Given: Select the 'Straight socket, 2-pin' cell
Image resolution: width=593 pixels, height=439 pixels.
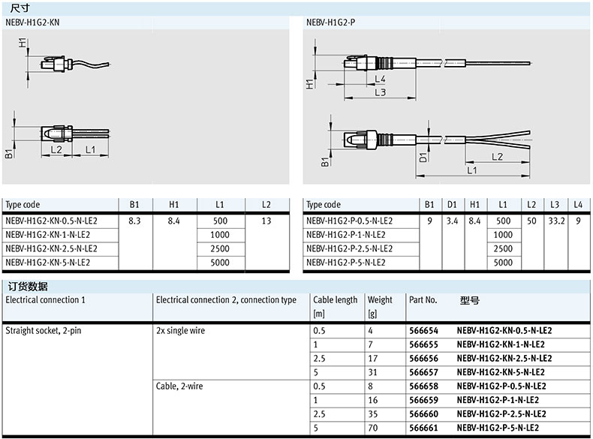Looking at the screenshot, I should click(45, 330).
